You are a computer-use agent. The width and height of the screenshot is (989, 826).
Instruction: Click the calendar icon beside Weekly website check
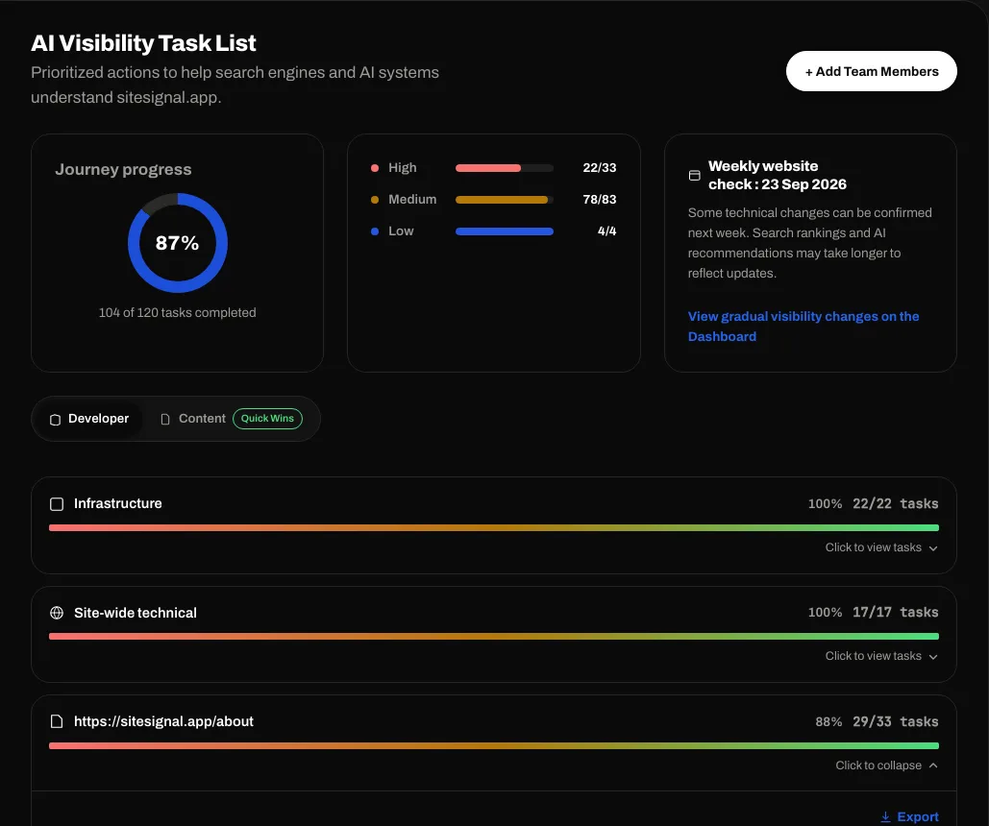point(695,176)
